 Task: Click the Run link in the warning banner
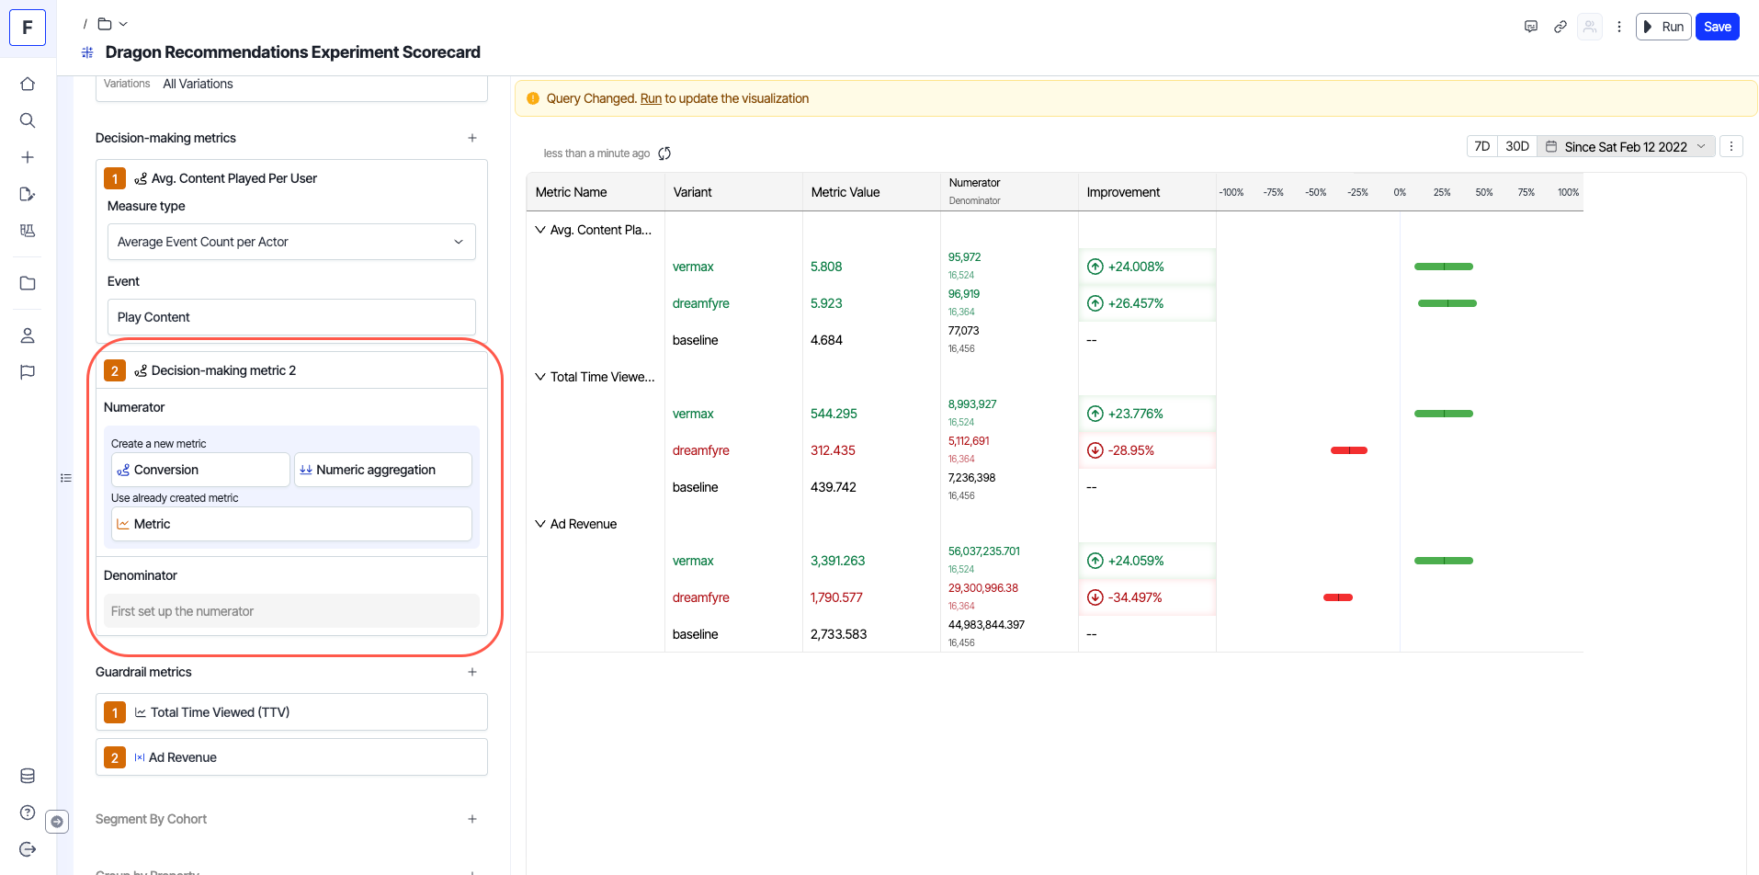[651, 98]
